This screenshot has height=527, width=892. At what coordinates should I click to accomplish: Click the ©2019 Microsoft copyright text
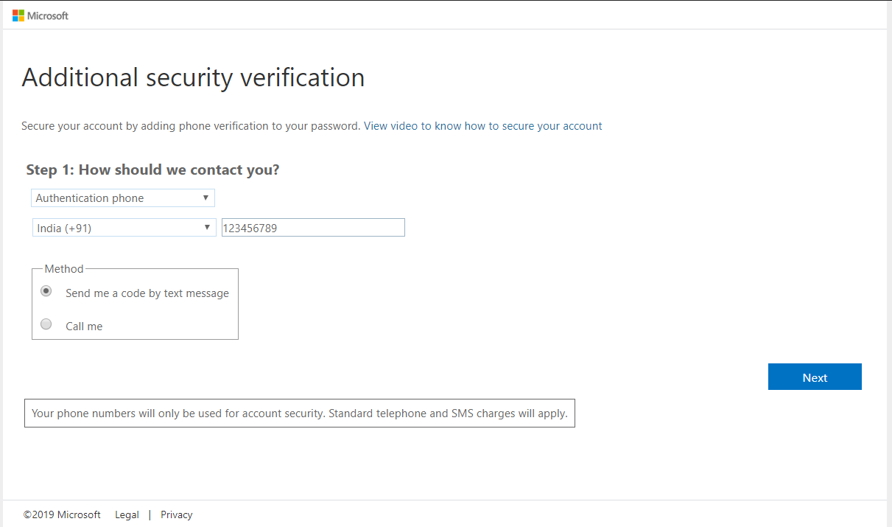pyautogui.click(x=62, y=514)
